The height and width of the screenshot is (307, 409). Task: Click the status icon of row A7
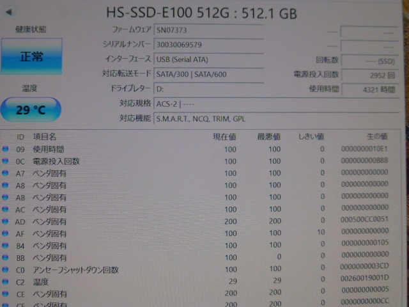click(x=5, y=173)
